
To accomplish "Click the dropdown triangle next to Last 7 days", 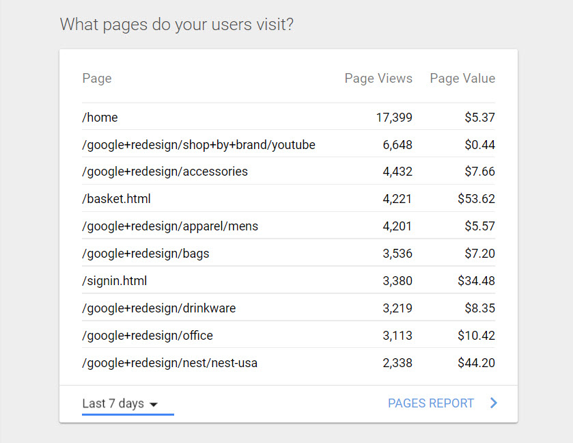I will point(154,404).
